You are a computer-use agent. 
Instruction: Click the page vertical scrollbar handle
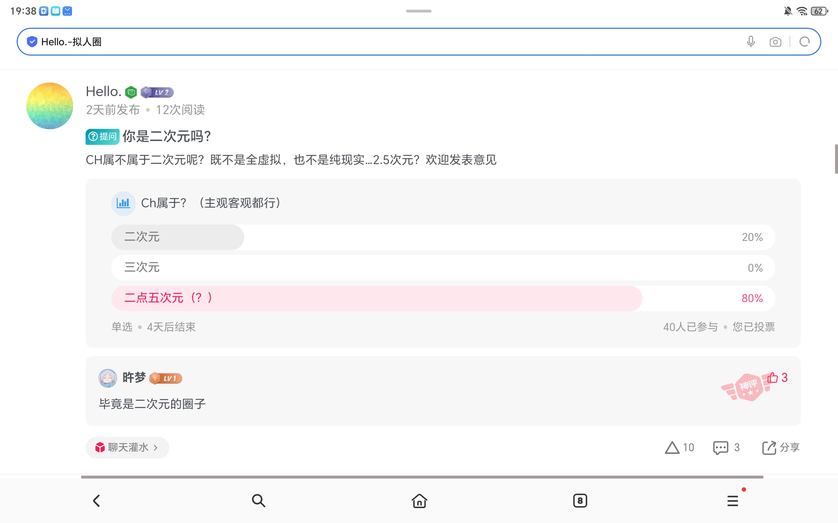[836, 159]
